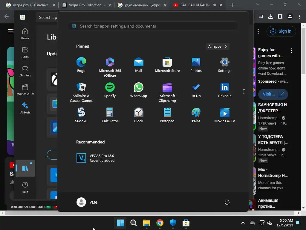Toggle Chrome side panel
The image size is (306, 230).
pyautogui.click(x=280, y=17)
